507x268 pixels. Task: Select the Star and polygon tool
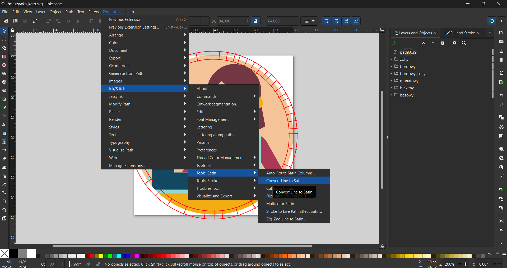click(4, 73)
